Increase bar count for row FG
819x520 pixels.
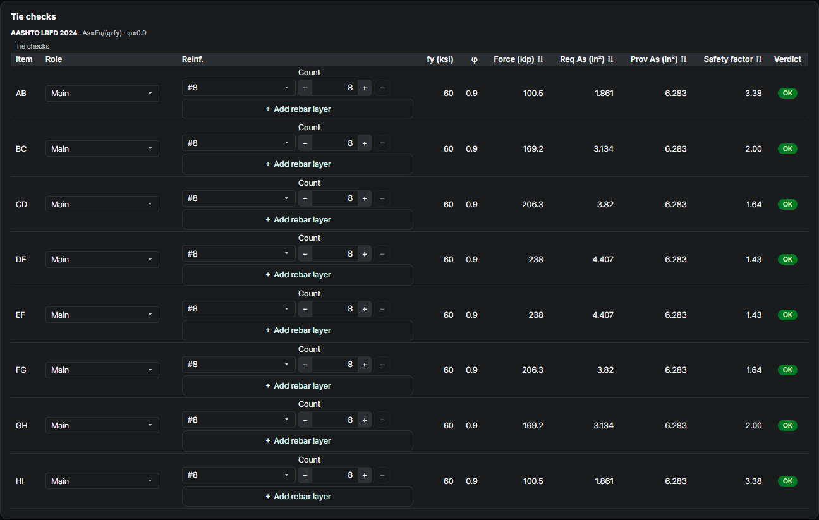click(364, 365)
